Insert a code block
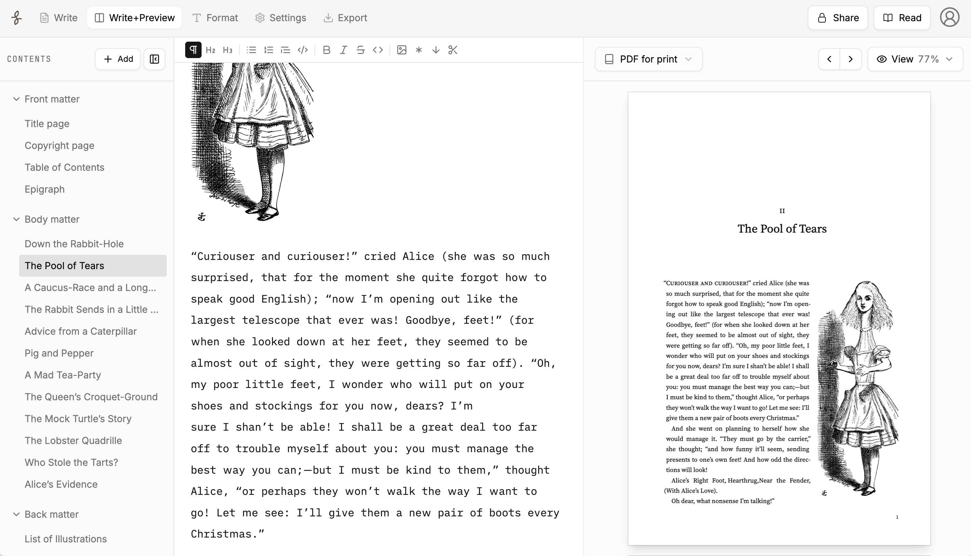 [302, 50]
